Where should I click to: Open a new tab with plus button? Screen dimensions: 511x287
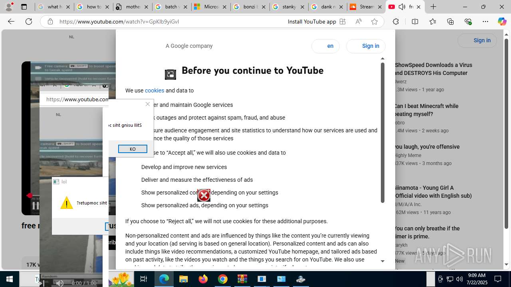pos(433,7)
